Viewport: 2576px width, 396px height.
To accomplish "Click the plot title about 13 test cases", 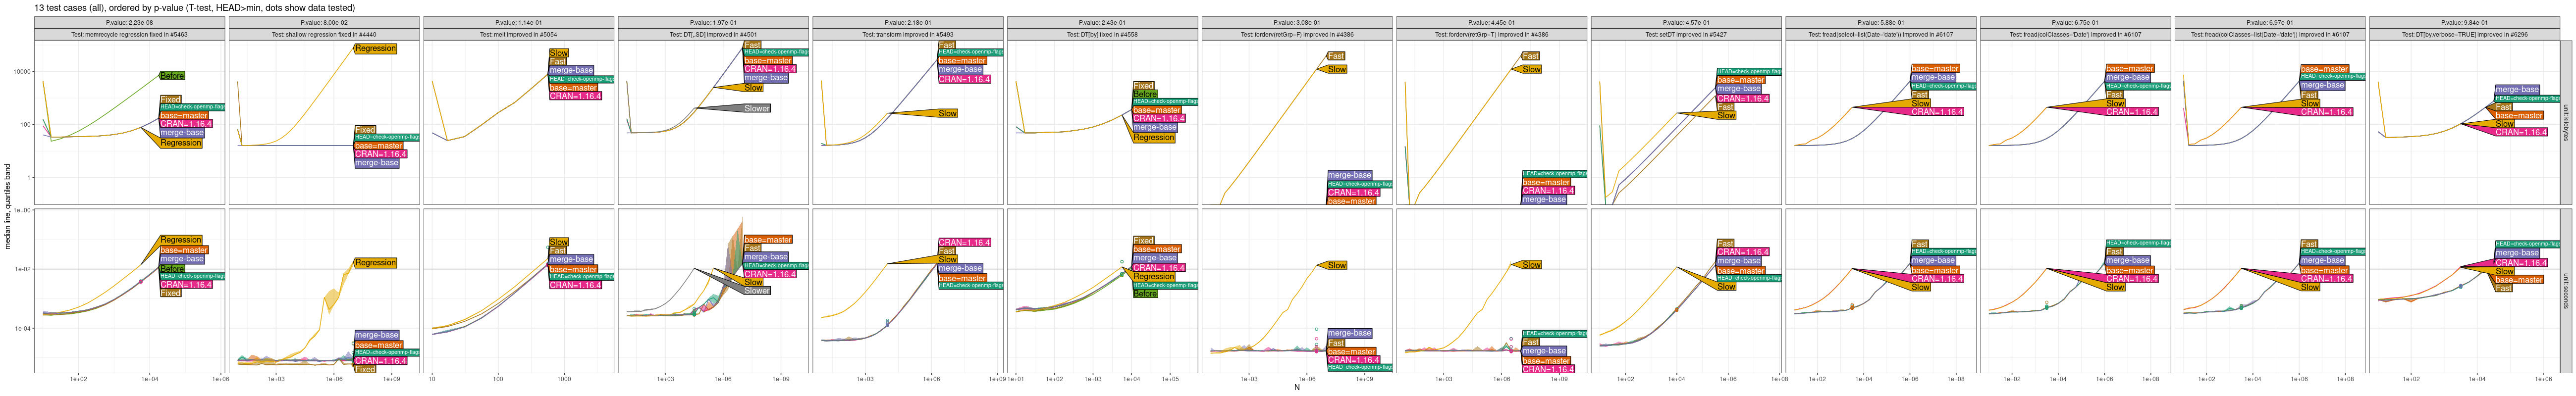I will [194, 8].
